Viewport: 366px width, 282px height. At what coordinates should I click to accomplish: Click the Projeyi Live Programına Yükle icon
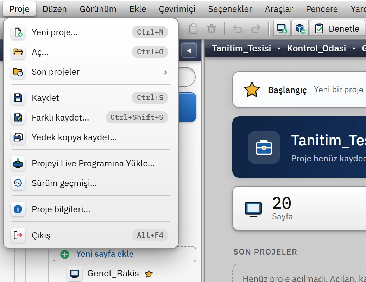tap(18, 163)
